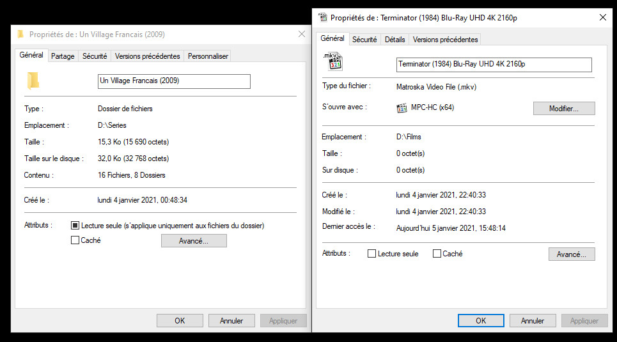The image size is (617, 342).
Task: Switch to the Détails tab
Action: pos(394,40)
